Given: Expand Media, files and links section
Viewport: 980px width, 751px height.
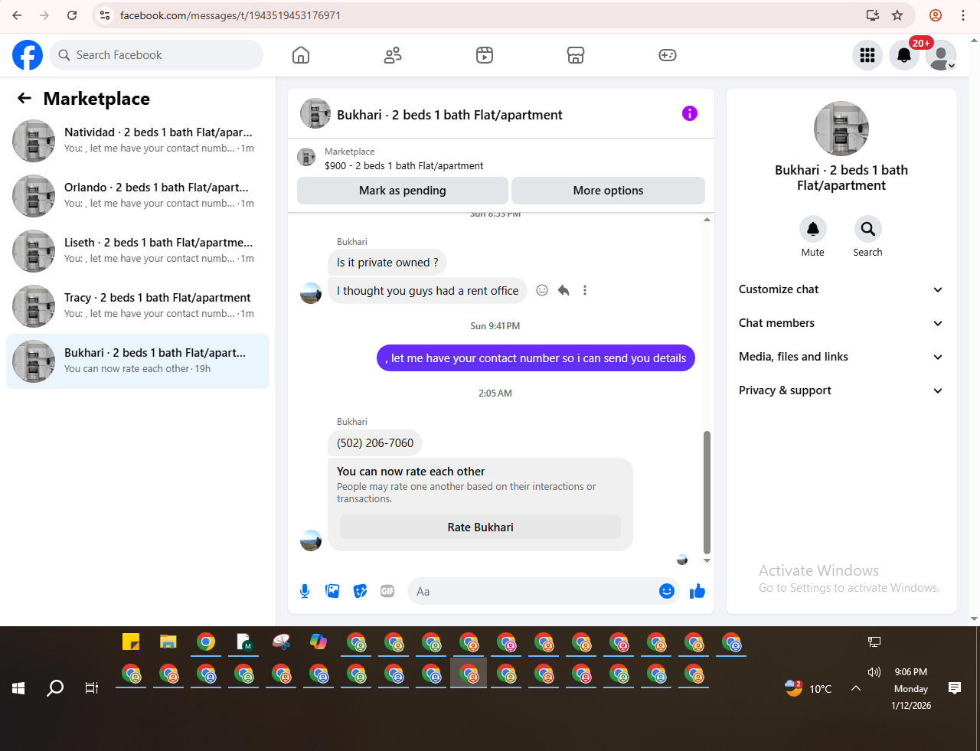Looking at the screenshot, I should [x=841, y=357].
